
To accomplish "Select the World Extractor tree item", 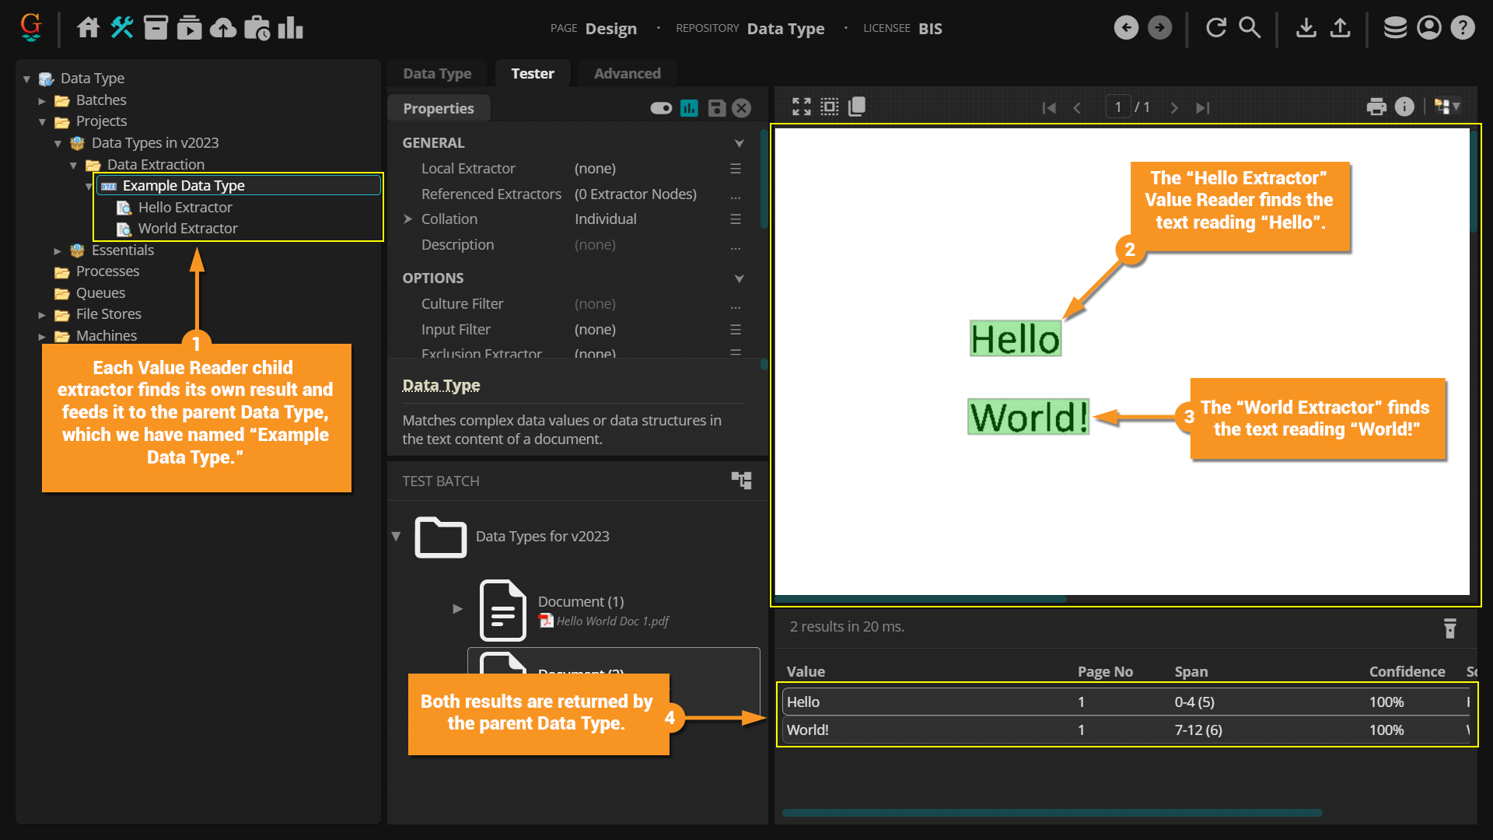I will (x=187, y=229).
